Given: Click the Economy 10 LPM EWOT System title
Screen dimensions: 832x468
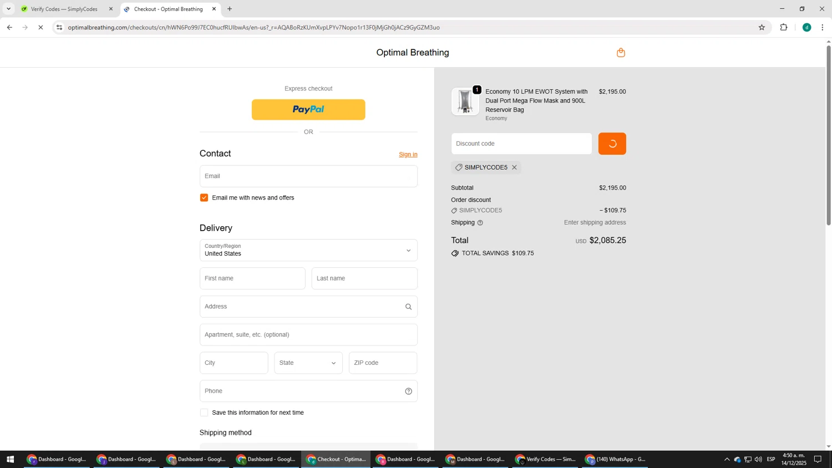Looking at the screenshot, I should point(536,101).
